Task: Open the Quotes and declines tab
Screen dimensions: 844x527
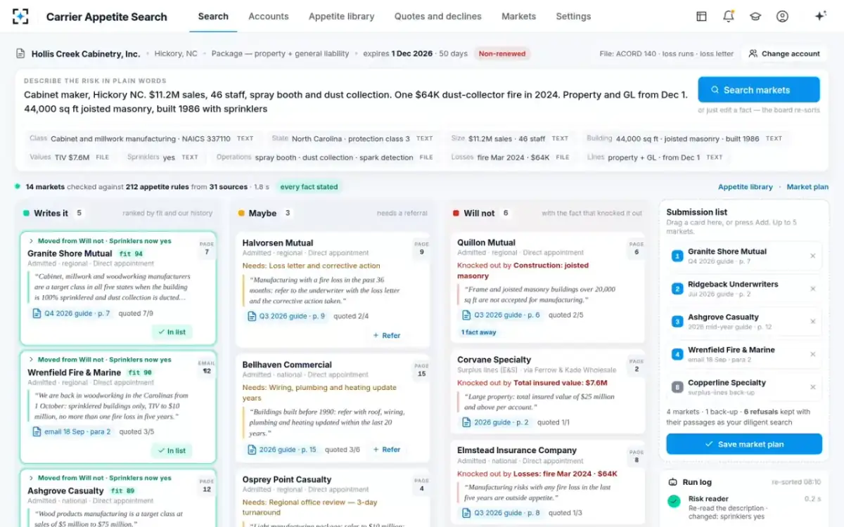Action: [437, 16]
